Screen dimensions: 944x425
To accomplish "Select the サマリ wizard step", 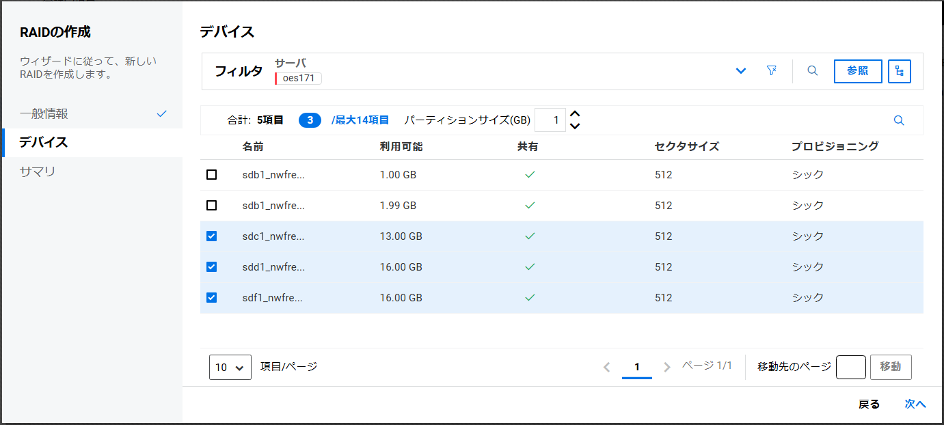I will 38,172.
